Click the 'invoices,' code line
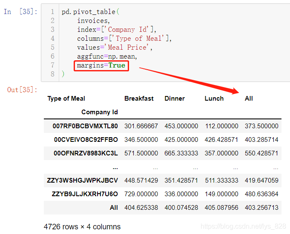This screenshot has height=234, width=290. (x=93, y=21)
